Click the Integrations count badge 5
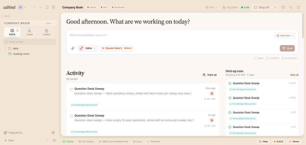This screenshot has width=306, height=145. (53, 133)
